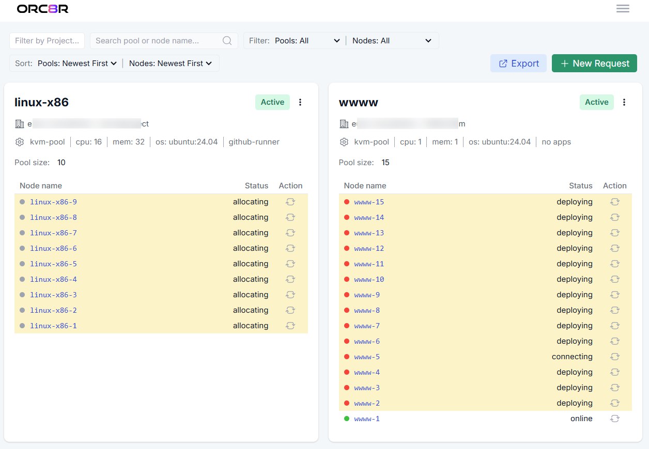Refresh node wwww-9
The width and height of the screenshot is (649, 449).
[x=615, y=295]
